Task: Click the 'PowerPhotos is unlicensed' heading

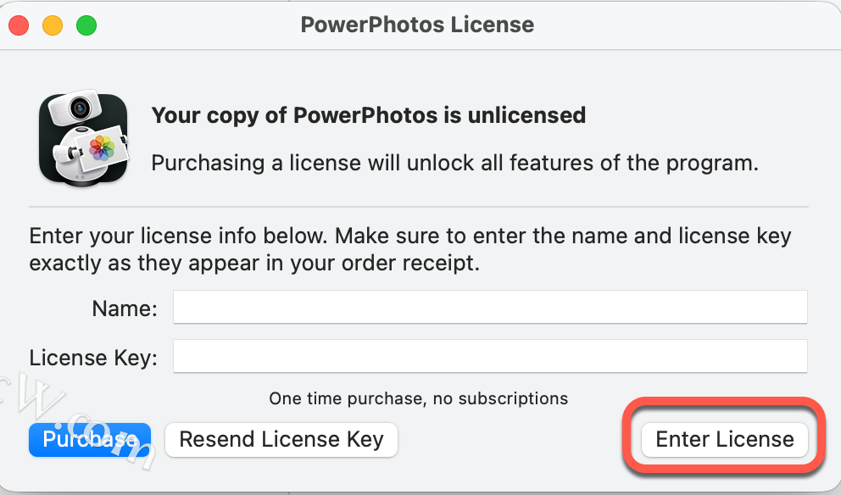Action: [368, 115]
